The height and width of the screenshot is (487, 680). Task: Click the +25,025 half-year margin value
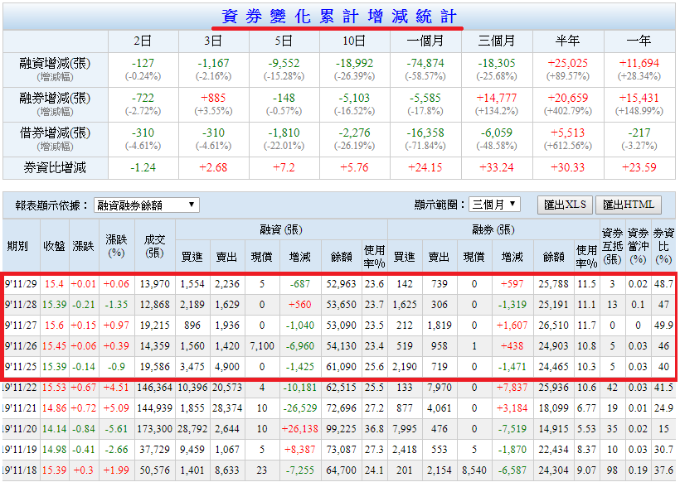coord(568,63)
